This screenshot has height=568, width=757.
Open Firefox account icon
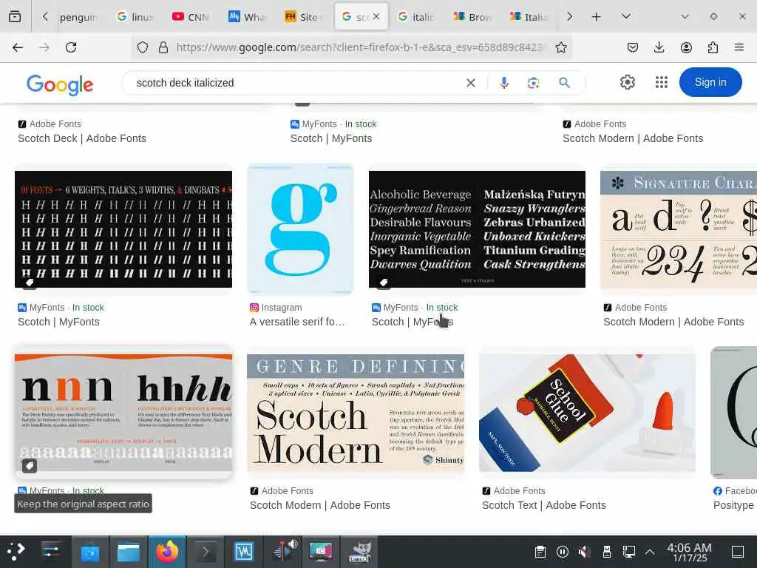[x=686, y=47]
